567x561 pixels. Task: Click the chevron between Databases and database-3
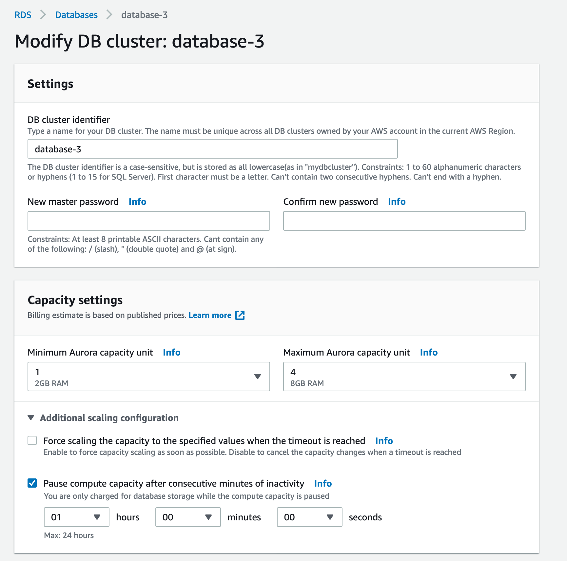tap(109, 15)
